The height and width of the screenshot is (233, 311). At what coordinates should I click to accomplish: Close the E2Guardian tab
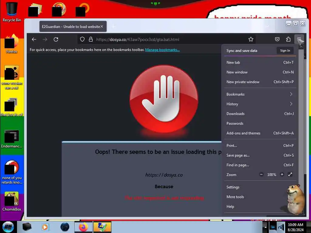(x=102, y=26)
